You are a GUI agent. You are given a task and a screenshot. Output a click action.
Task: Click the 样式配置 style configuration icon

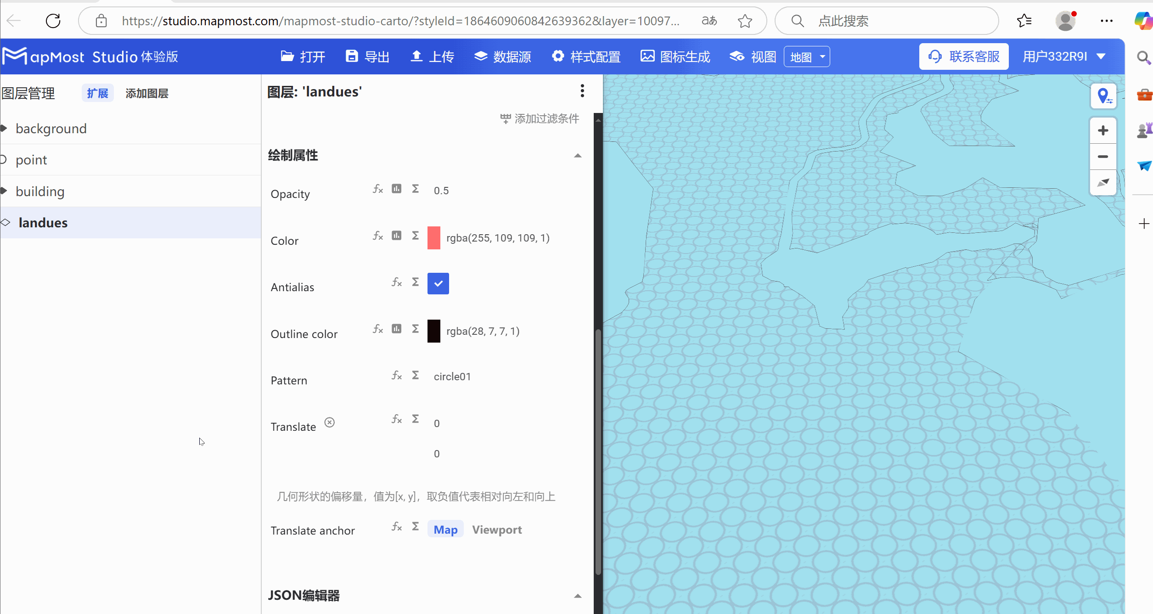click(x=558, y=56)
